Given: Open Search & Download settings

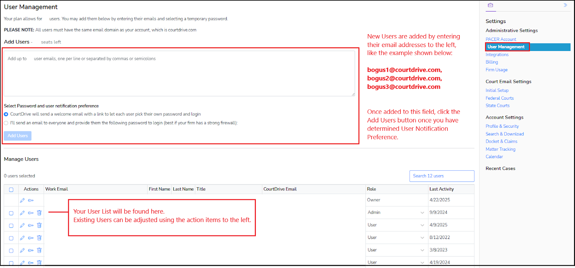Looking at the screenshot, I should click(505, 134).
